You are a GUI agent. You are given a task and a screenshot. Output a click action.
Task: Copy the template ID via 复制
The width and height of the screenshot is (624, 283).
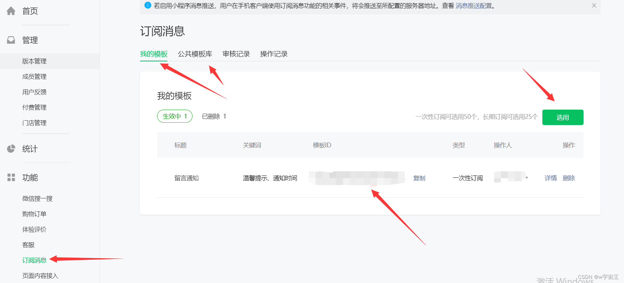click(x=419, y=178)
